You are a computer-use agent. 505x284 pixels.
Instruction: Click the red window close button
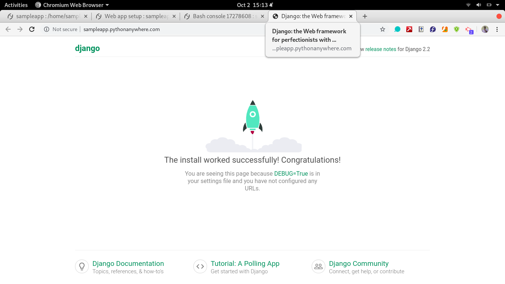click(x=499, y=16)
